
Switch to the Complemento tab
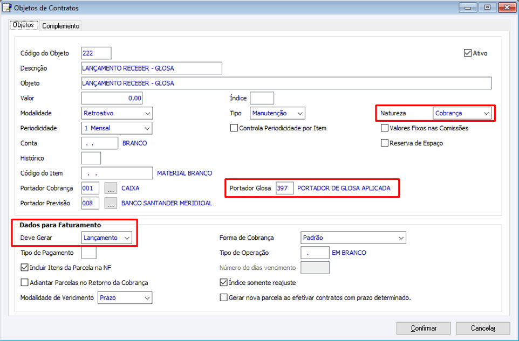pyautogui.click(x=60, y=26)
